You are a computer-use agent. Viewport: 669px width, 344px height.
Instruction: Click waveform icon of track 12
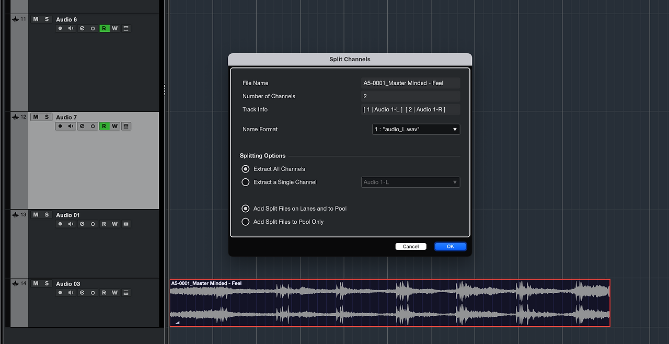coord(15,117)
